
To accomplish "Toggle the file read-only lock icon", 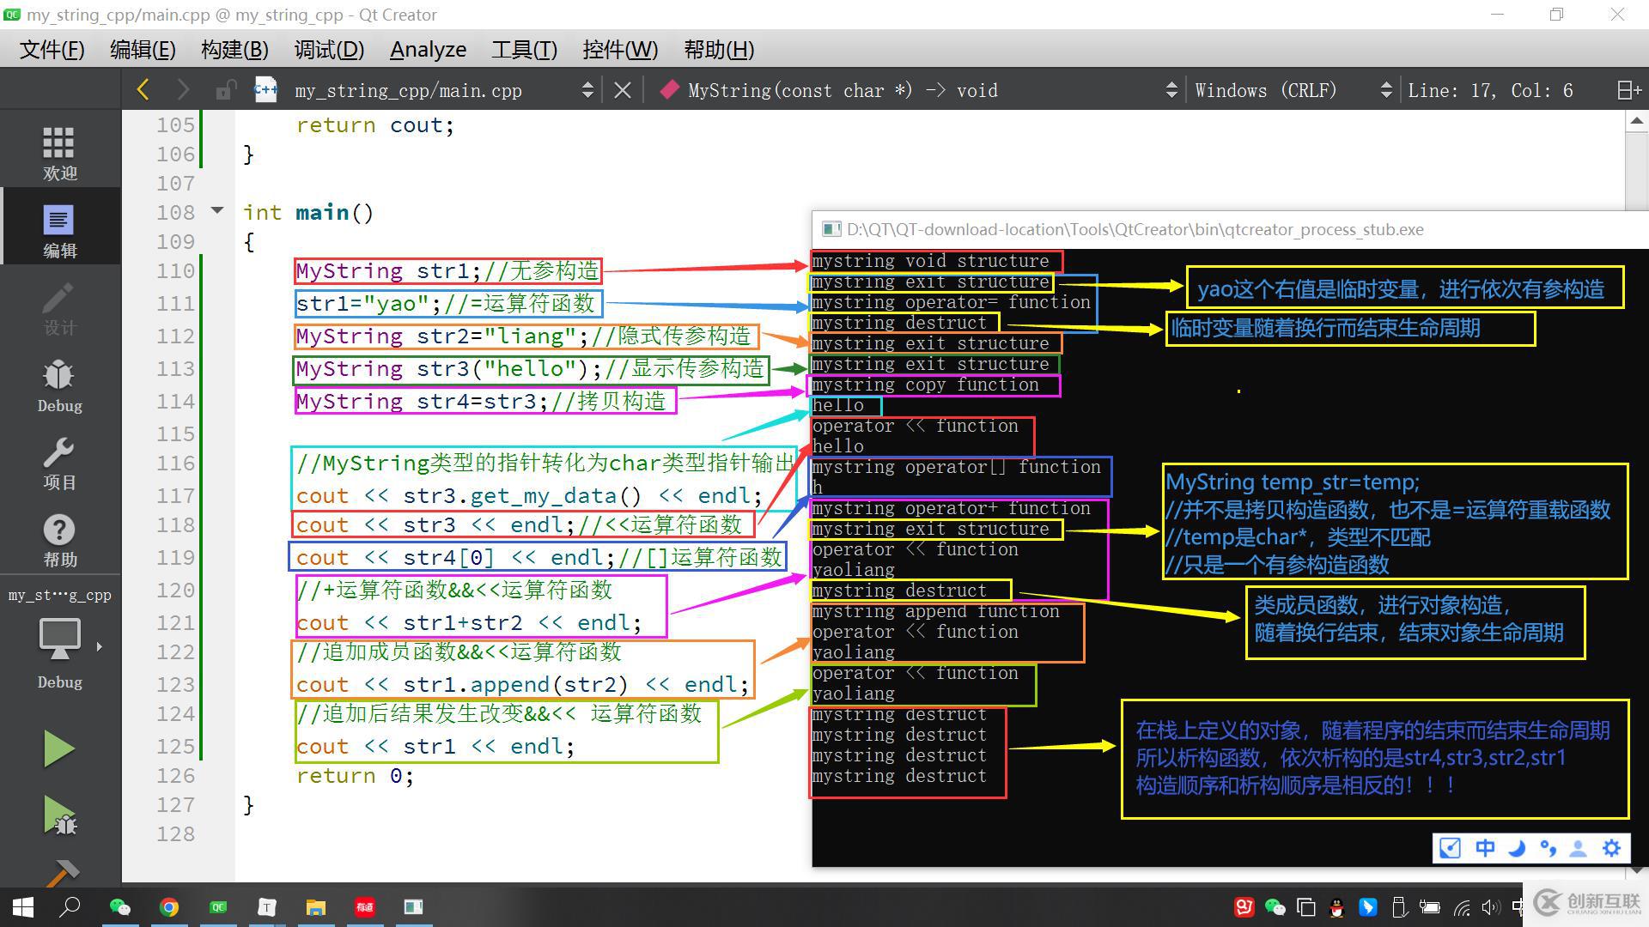I will (225, 90).
